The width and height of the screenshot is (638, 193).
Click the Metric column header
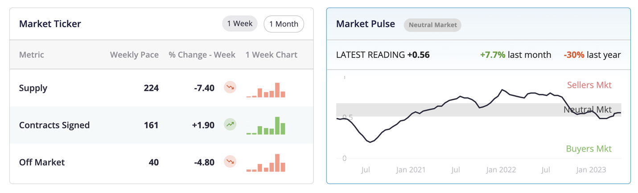pyautogui.click(x=32, y=55)
